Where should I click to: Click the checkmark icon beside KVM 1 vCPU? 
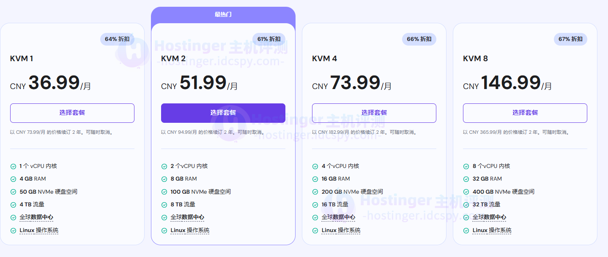tap(13, 166)
